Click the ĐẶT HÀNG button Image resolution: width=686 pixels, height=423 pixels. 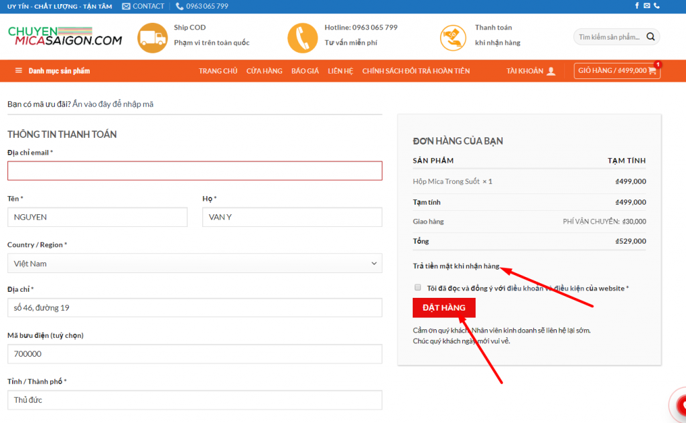coord(444,308)
